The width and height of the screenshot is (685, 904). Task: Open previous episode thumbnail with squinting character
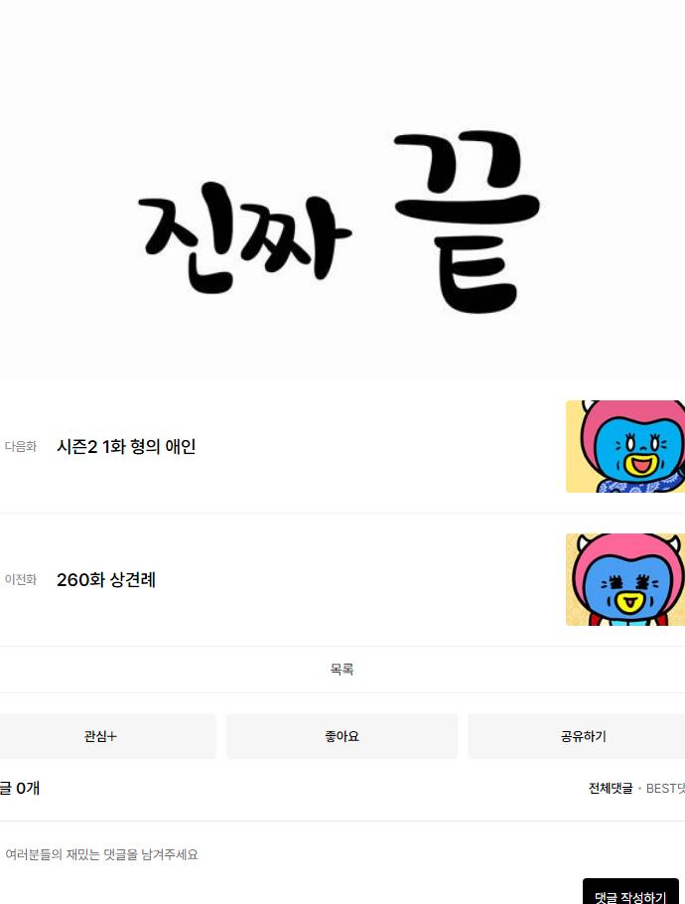coord(625,579)
